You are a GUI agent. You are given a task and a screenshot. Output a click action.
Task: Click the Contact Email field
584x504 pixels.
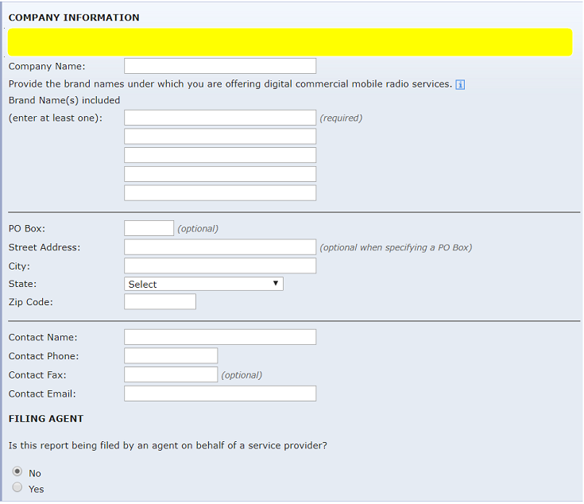point(220,394)
